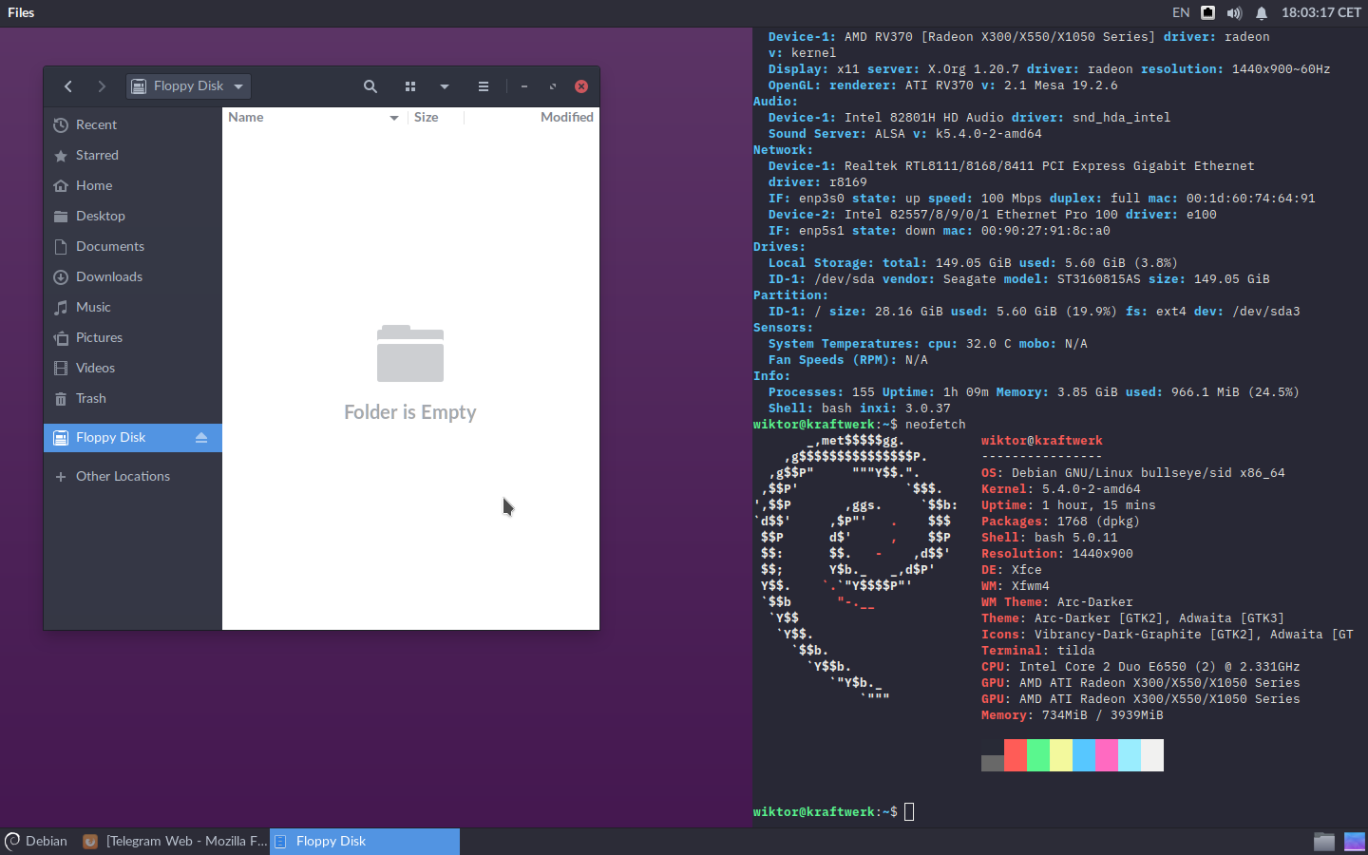Open Downloads in the sidebar
This screenshot has height=855, width=1368.
point(132,276)
